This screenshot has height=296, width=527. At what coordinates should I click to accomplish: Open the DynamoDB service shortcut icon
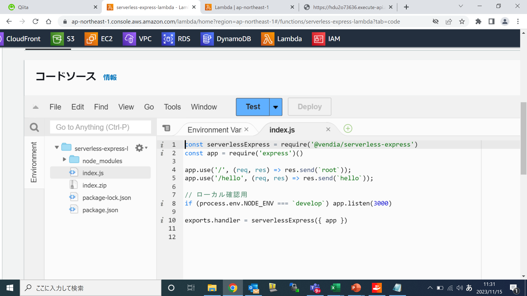(207, 39)
